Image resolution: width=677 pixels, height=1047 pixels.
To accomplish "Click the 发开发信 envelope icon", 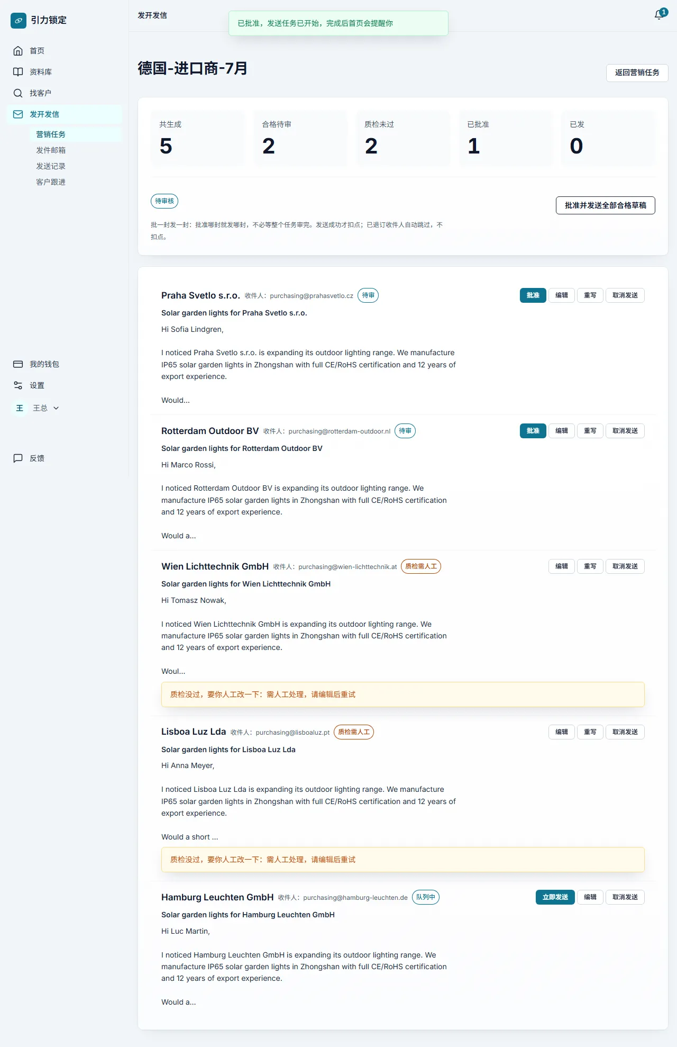I will click(18, 114).
